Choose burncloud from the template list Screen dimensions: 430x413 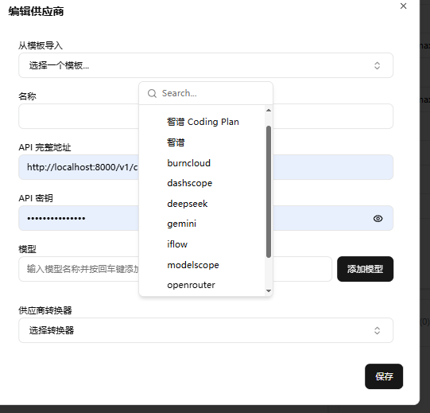pyautogui.click(x=203, y=163)
